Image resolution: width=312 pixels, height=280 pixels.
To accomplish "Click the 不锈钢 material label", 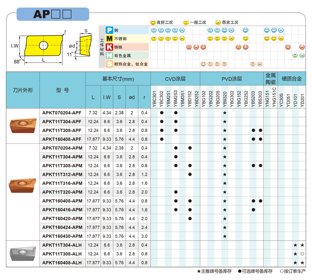I will click(x=120, y=38).
